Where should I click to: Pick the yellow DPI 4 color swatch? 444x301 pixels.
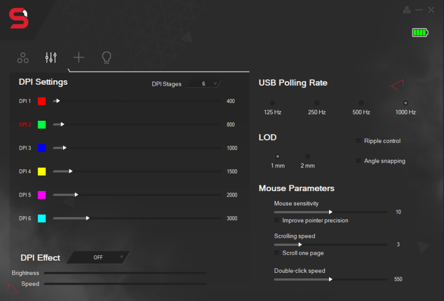(x=42, y=171)
